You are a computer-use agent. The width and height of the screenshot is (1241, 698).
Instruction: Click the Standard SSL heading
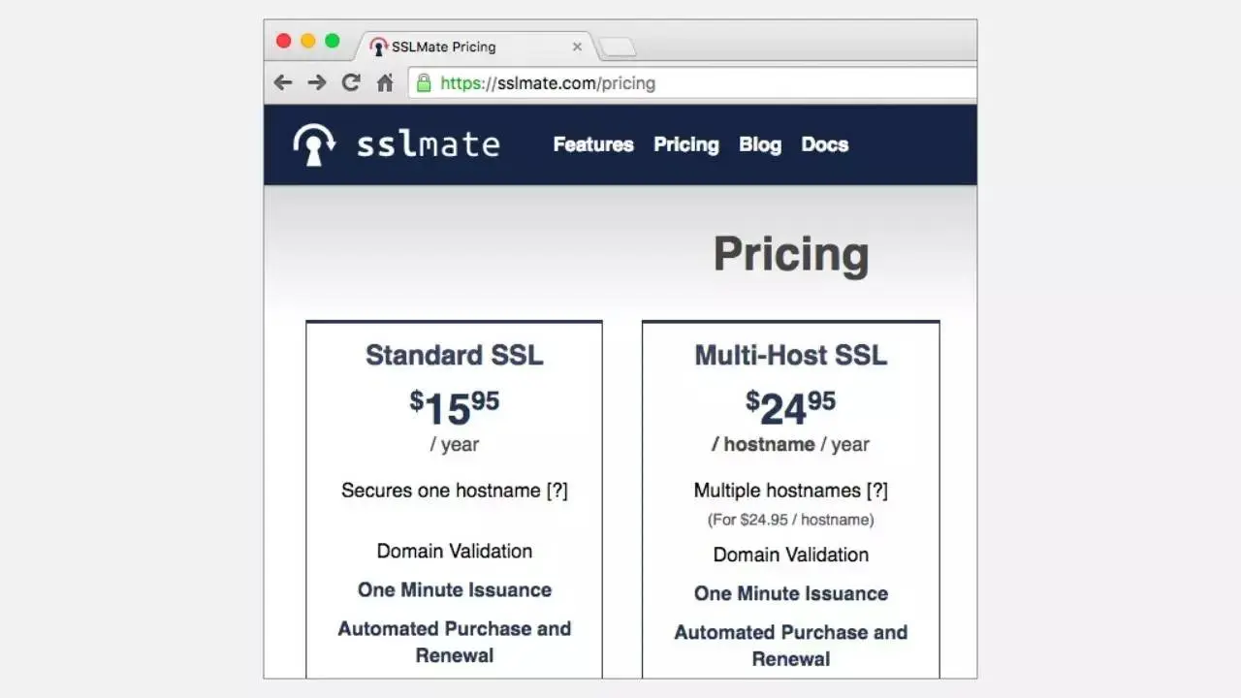tap(455, 355)
